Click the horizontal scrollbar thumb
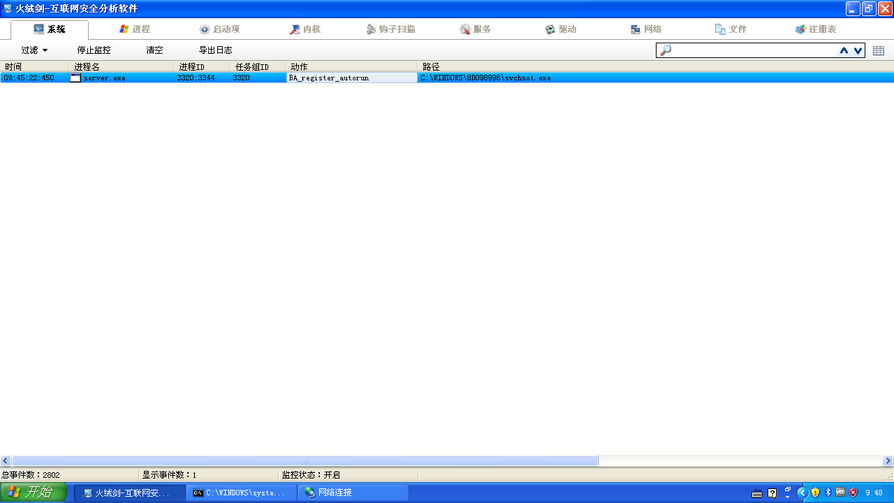 [305, 461]
